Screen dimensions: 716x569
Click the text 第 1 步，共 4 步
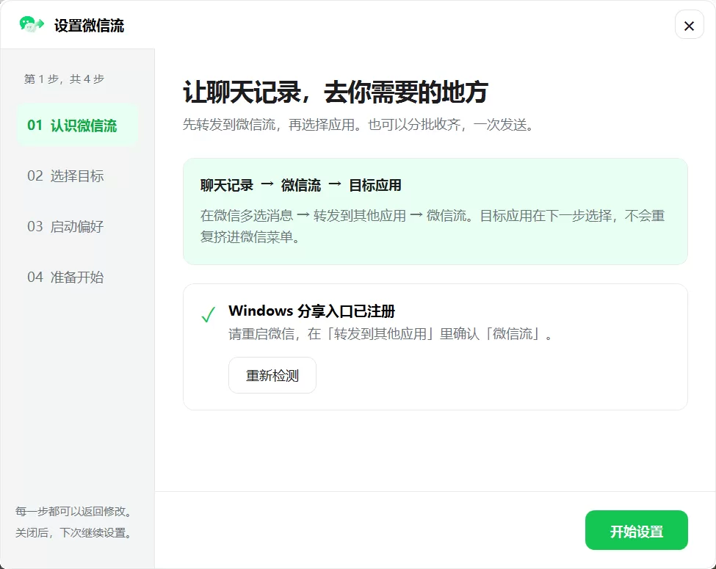(65, 79)
